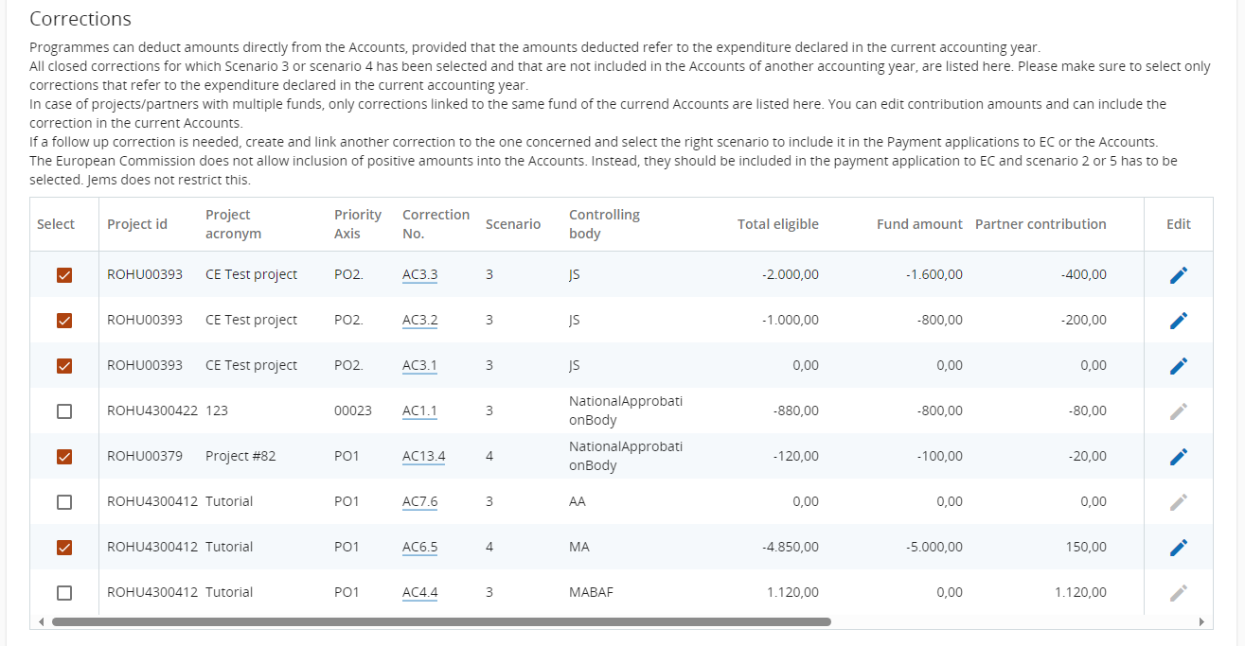Click the Total eligible column header
Image resolution: width=1245 pixels, height=646 pixels.
click(x=777, y=224)
